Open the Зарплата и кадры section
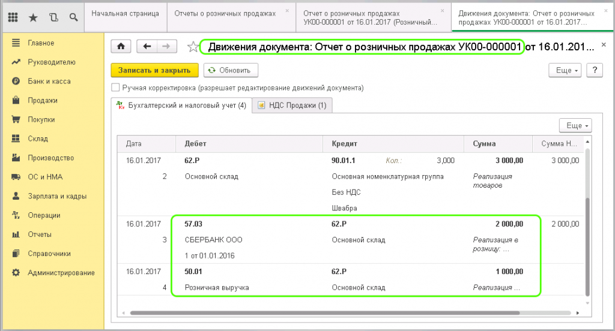This screenshot has width=615, height=331. [57, 196]
